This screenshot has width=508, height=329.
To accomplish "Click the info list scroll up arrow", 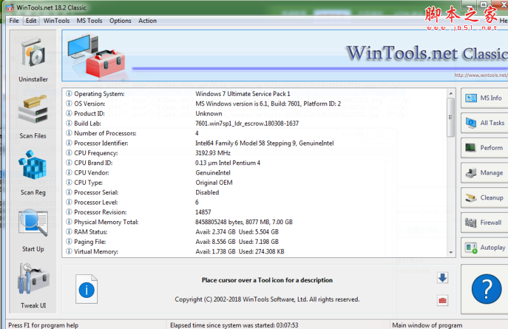I will [x=451, y=93].
